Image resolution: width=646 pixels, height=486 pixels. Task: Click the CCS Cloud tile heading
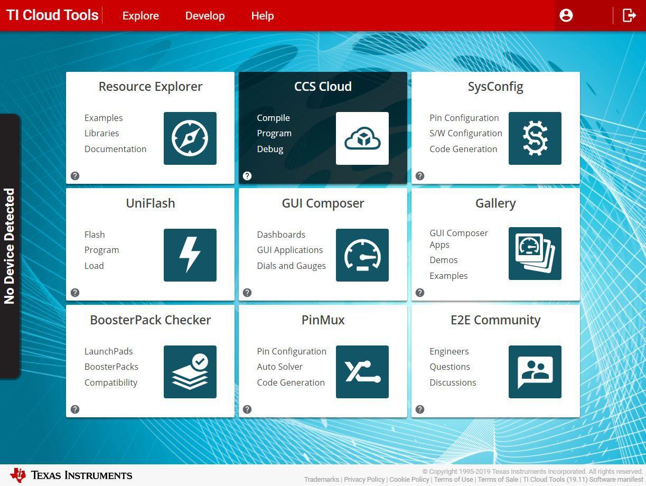pos(323,87)
